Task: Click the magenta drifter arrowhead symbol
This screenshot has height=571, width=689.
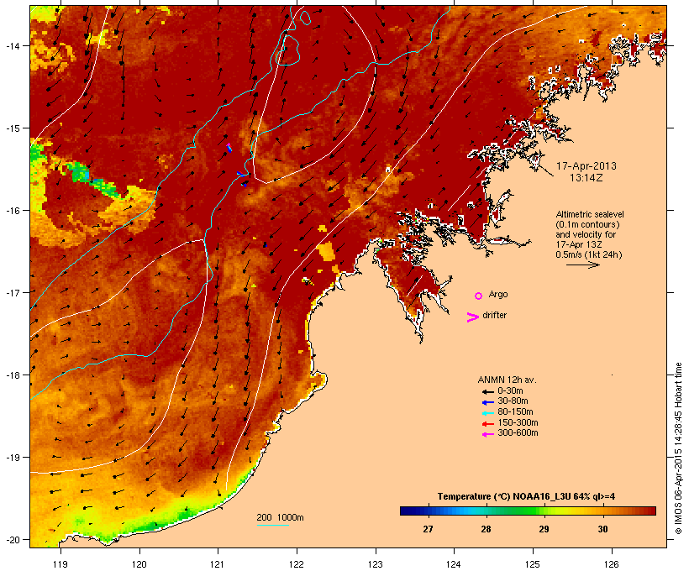Action: (x=473, y=317)
